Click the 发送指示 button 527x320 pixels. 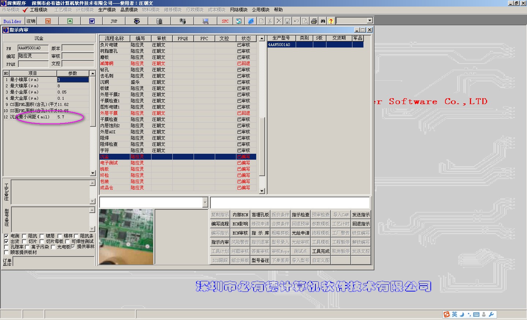tap(361, 215)
